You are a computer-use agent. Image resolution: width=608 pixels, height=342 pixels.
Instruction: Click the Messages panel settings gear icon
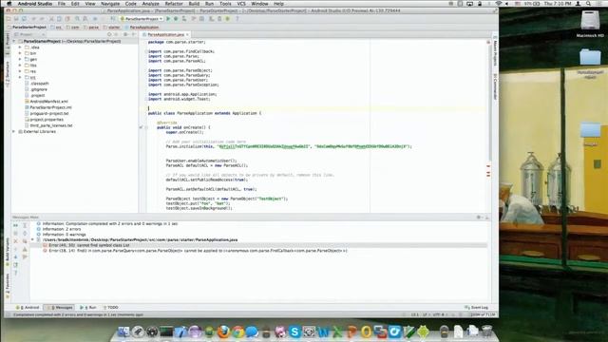coord(479,218)
